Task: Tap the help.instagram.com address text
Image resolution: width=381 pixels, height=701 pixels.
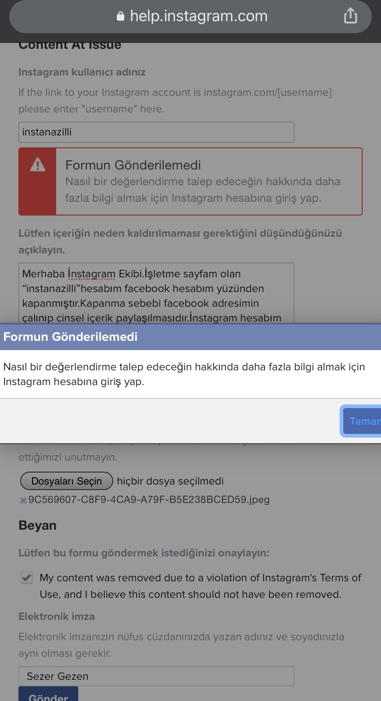Action: click(199, 16)
